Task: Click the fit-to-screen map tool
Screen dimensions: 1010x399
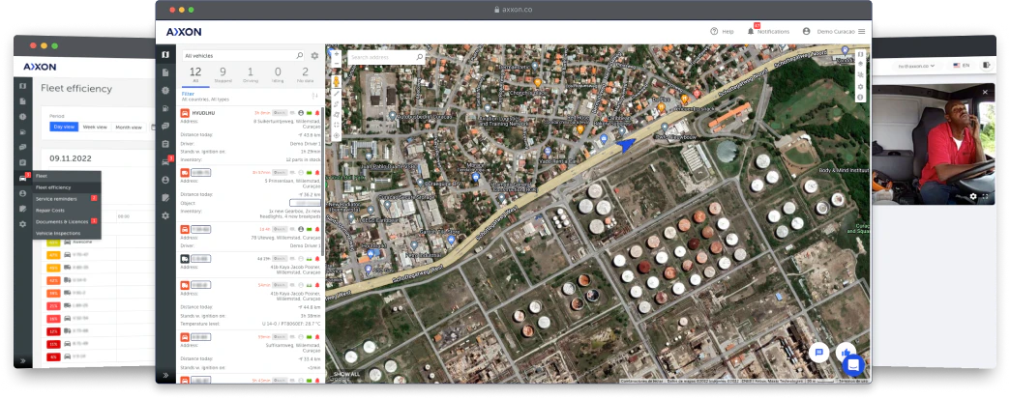Action: point(337,125)
